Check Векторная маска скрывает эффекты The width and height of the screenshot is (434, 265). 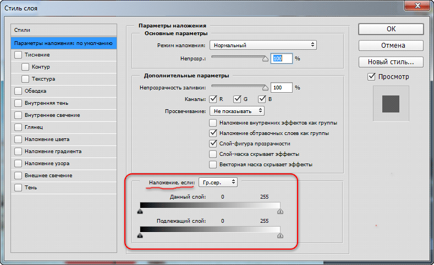(x=213, y=165)
